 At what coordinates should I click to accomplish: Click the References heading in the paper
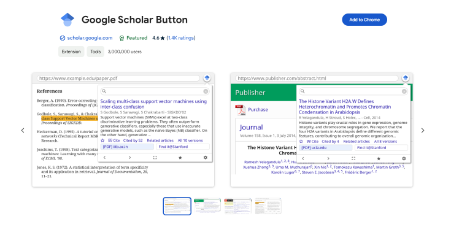tap(50, 91)
